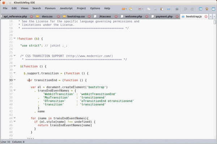Open the Help menu

pyautogui.click(x=107, y=8)
